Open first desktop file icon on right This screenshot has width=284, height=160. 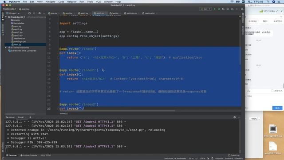pos(273,129)
